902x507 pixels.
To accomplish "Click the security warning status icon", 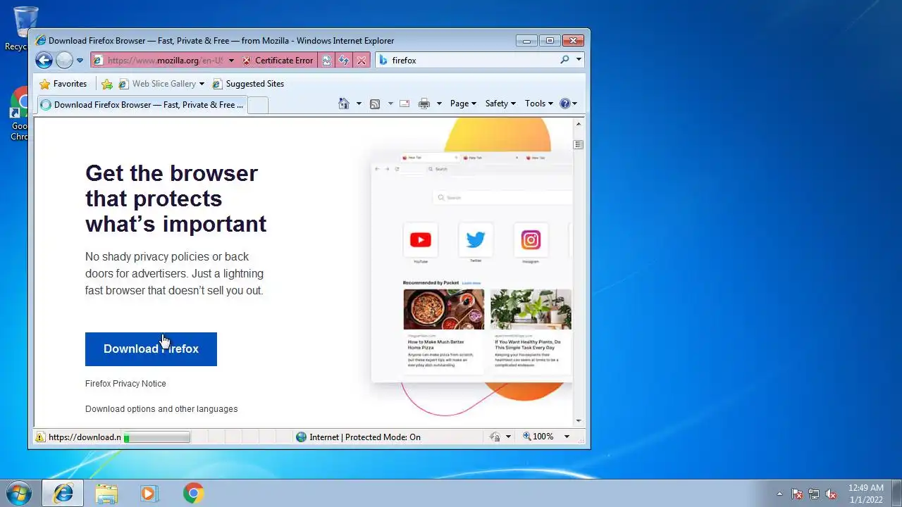I will [40, 437].
